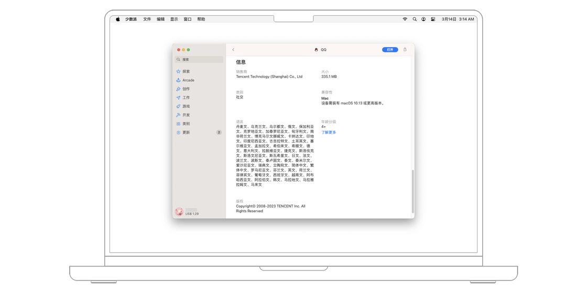Click the 搜索 search field
This screenshot has height=293, width=587.
coord(199,60)
